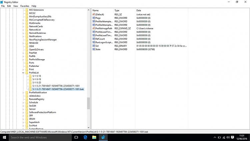The image size is (250, 141).
Task: Show hidden tray icons chevron
Action: click(x=215, y=137)
